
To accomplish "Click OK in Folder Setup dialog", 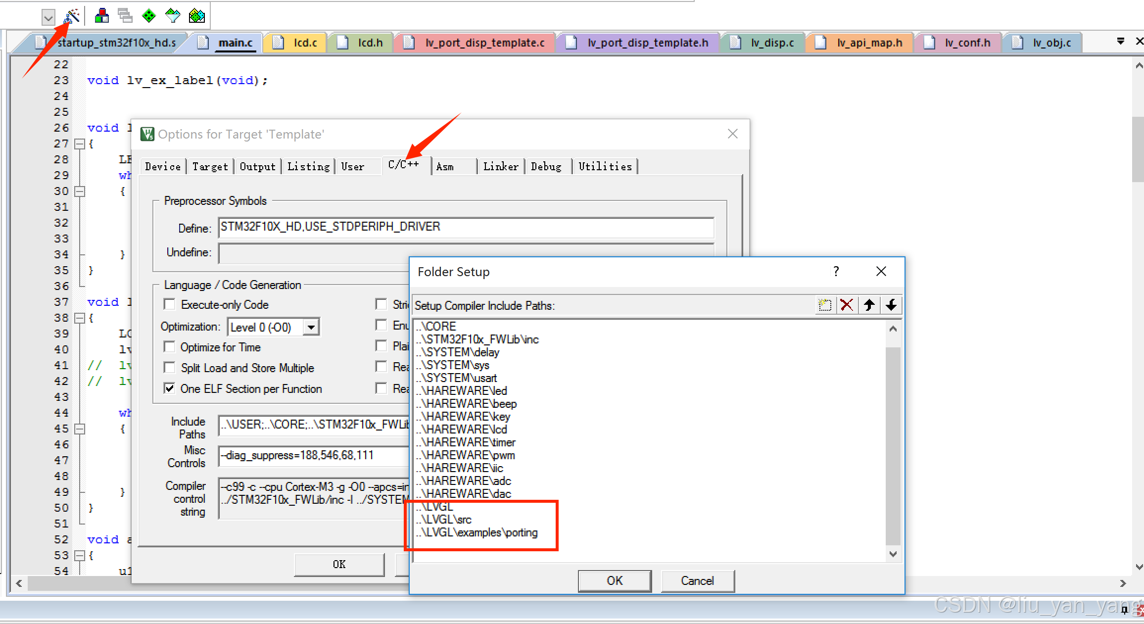I will (x=615, y=580).
